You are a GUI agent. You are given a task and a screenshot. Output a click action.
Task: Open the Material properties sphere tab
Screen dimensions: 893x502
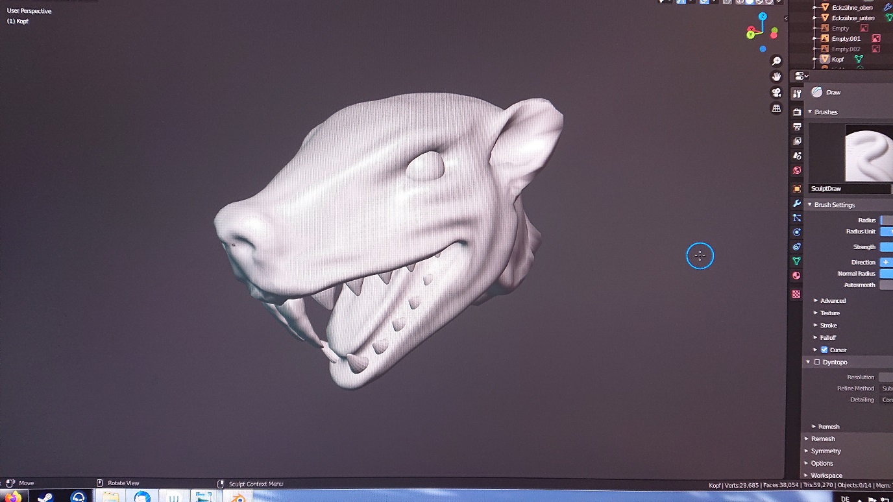797,276
